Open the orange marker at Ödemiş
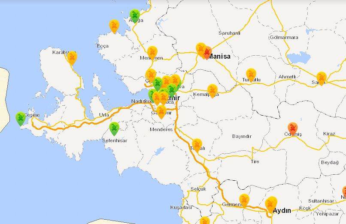 [x=292, y=128]
